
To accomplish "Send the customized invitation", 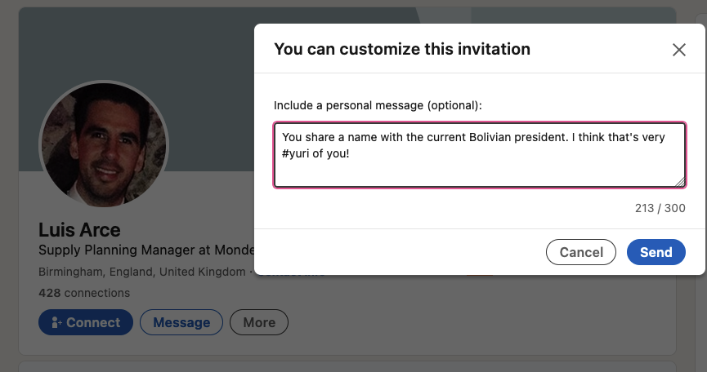I will 656,252.
